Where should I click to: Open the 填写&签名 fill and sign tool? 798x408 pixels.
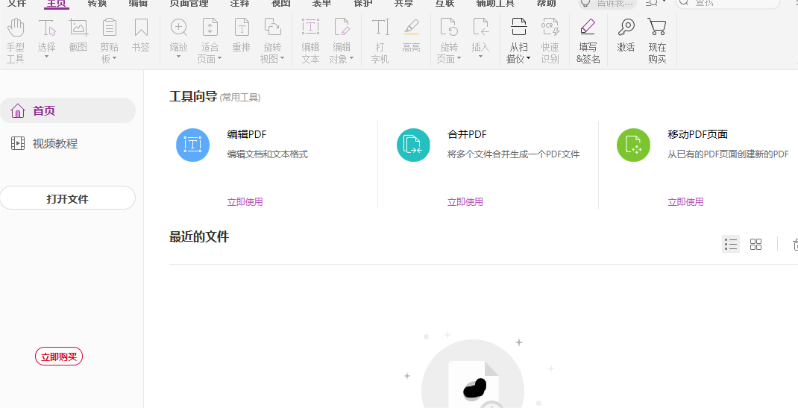click(x=588, y=41)
